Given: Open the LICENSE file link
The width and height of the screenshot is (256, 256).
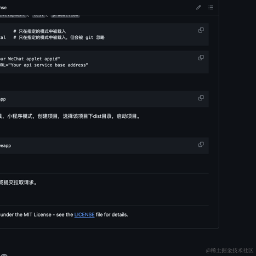Looking at the screenshot, I should coord(84,214).
